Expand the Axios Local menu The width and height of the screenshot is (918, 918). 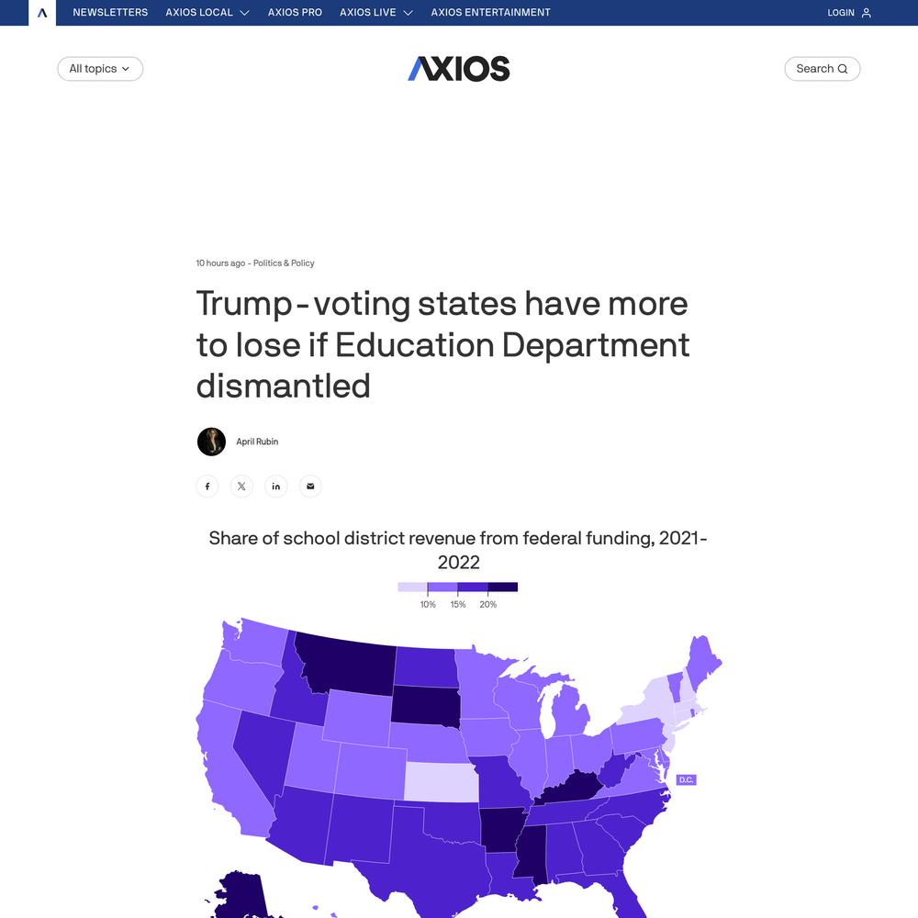click(x=207, y=12)
